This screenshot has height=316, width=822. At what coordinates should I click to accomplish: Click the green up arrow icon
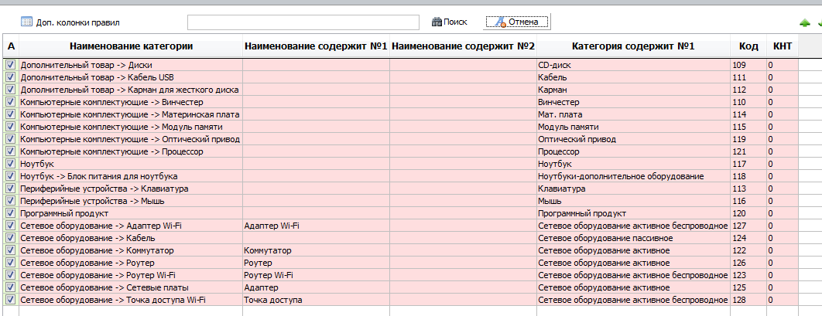(x=804, y=23)
